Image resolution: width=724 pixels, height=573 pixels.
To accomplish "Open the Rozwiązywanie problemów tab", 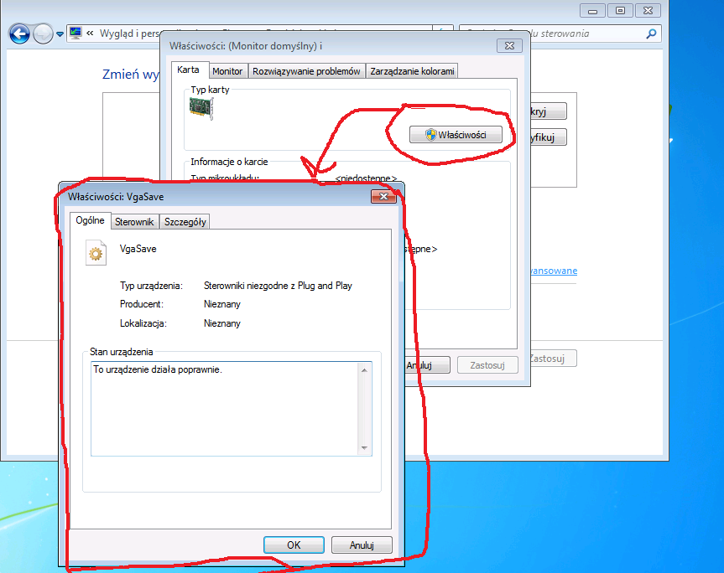I will [306, 71].
